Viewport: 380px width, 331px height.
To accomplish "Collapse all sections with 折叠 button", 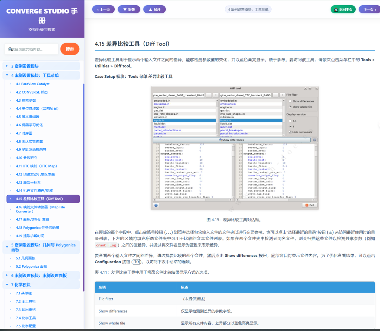I will [x=129, y=9].
